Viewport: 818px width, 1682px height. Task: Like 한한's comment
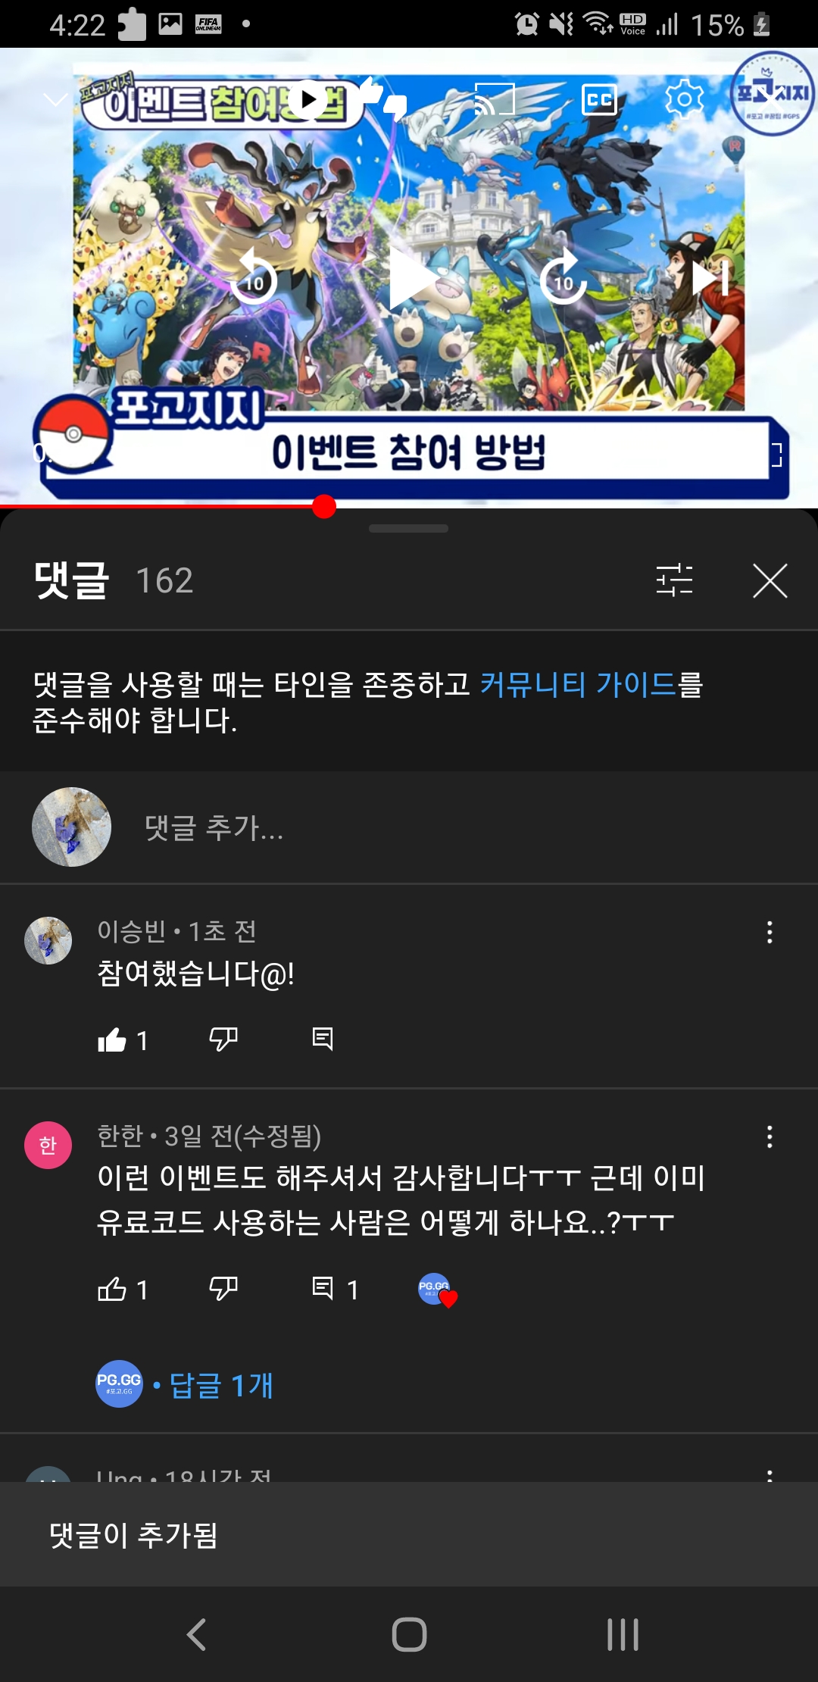tap(112, 1289)
